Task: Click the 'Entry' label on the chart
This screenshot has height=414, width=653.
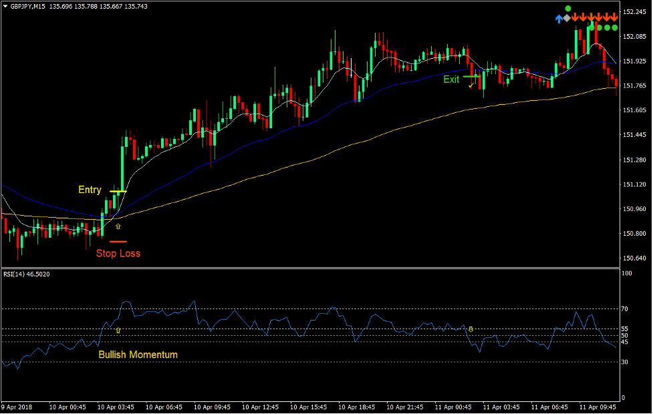Action: coord(90,190)
